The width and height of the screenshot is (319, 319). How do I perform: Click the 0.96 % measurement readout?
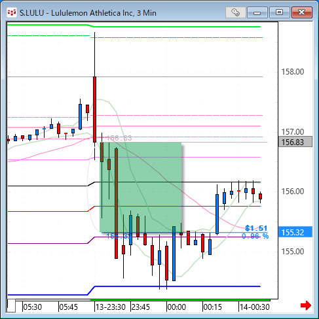(255, 236)
